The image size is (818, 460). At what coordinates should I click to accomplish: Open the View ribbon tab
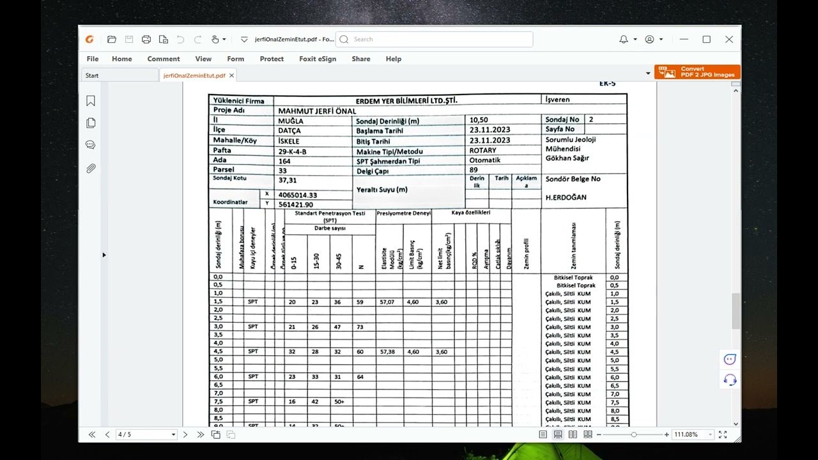[203, 59]
